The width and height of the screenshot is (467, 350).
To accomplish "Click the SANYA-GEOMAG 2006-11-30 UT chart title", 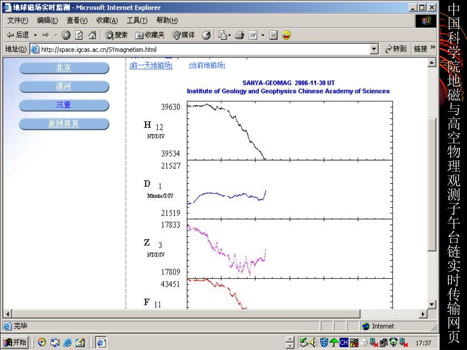I will pos(288,83).
